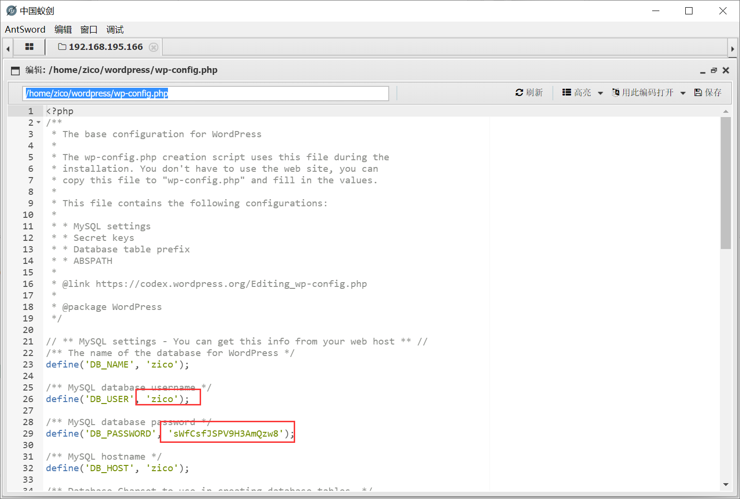Click the 'DB_PASSWORD' string on line 29
The image size is (740, 499).
tap(120, 433)
